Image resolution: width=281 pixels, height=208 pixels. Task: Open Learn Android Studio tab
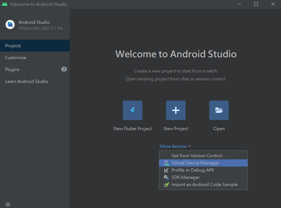(35, 81)
